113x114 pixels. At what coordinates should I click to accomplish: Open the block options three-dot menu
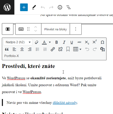(76, 29)
